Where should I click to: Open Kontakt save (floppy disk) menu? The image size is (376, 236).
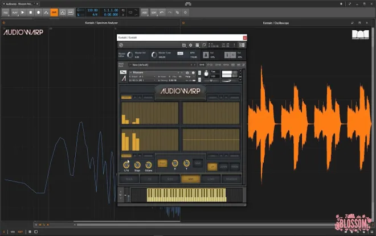click(184, 45)
